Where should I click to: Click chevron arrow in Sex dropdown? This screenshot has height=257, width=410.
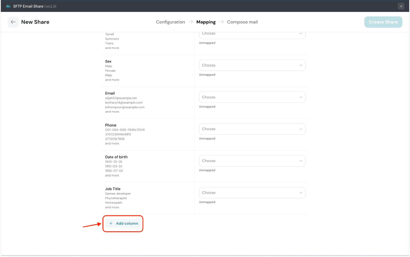[301, 65]
